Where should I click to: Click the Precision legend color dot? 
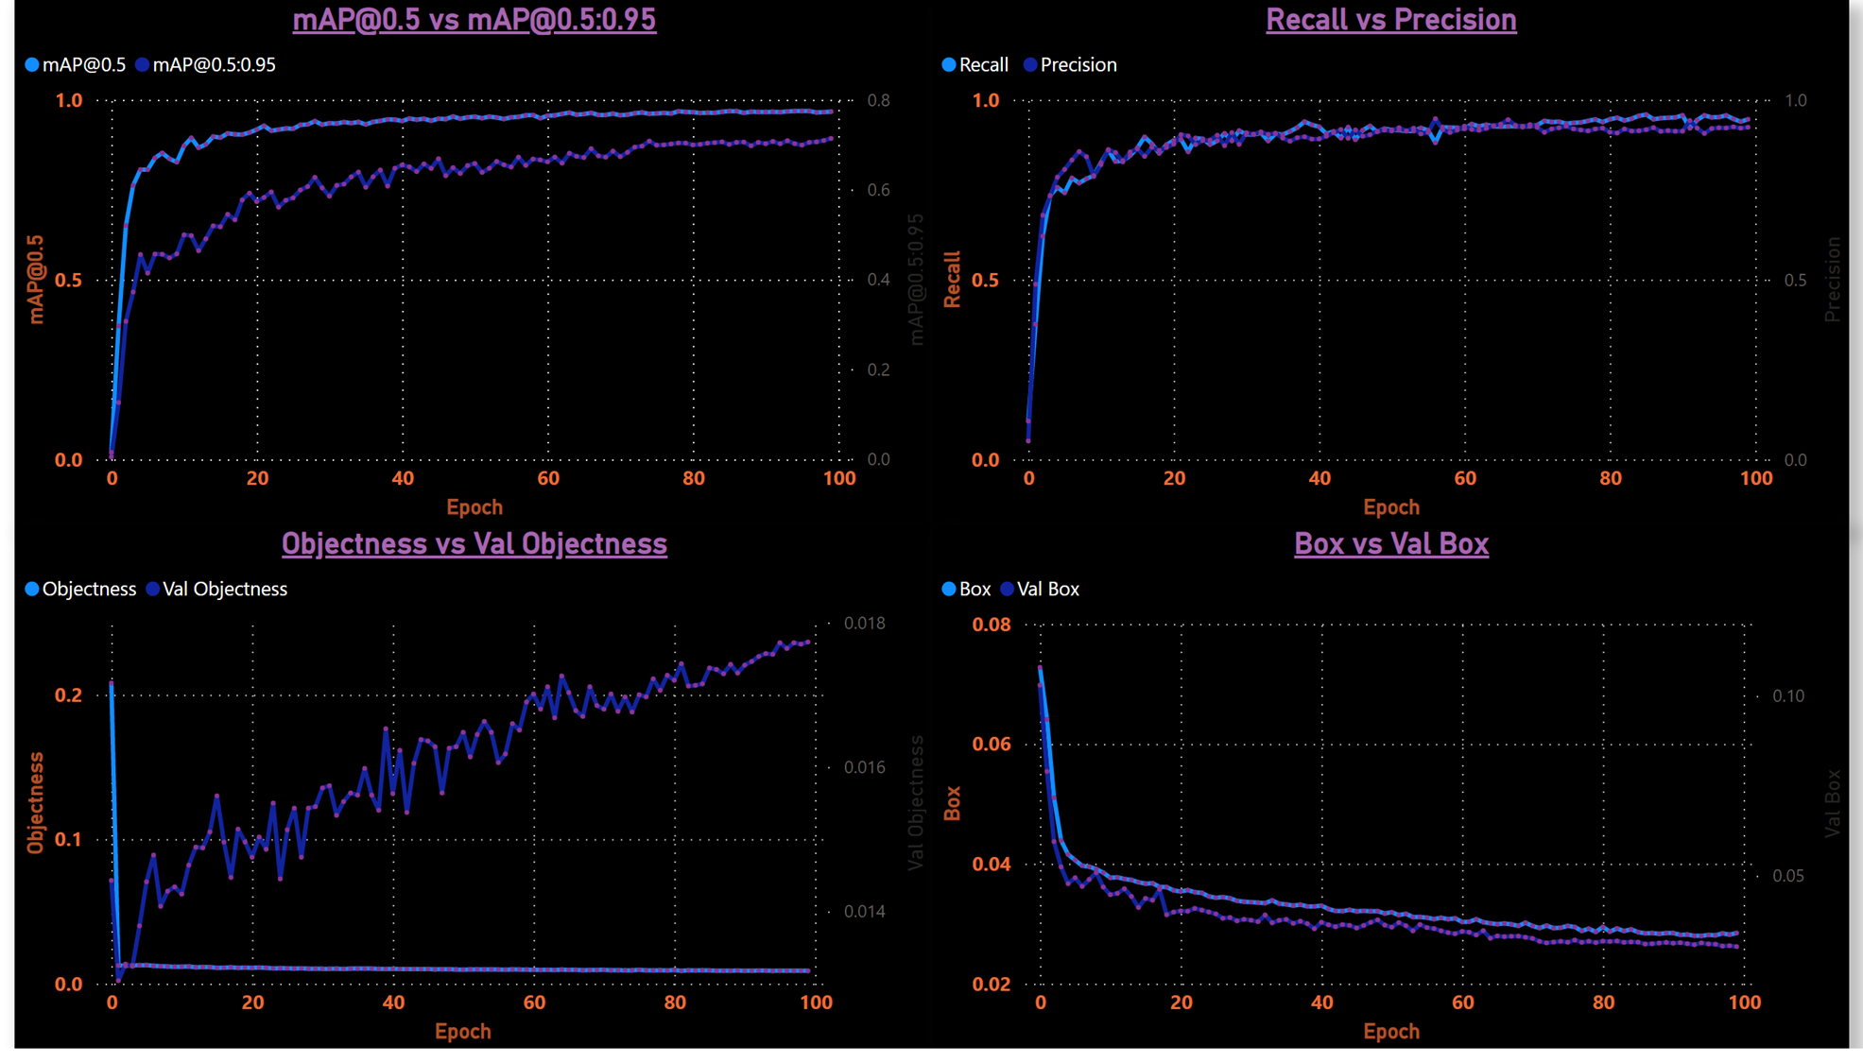[x=1030, y=65]
